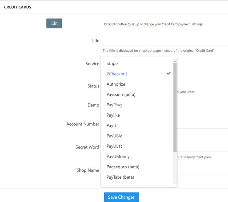Pick Authorize from the service list
Viewport: 228px width, 202px height.
137,84
